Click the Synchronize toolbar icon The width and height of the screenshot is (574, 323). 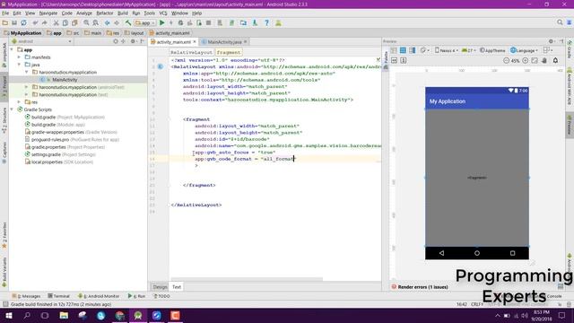pyautogui.click(x=24, y=22)
